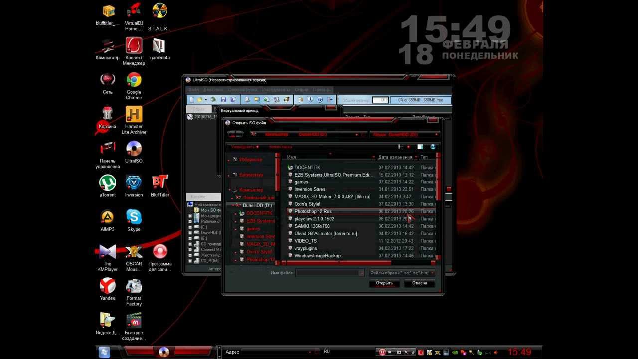Expand Избранное in the navigation pane
This screenshot has width=638, height=359.
tap(229, 160)
